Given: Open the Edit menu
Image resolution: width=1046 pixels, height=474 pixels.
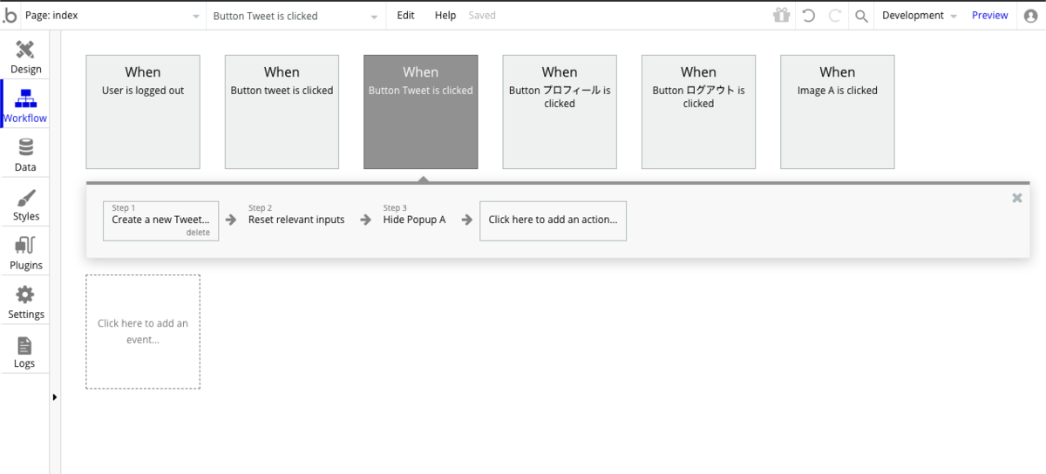Looking at the screenshot, I should (x=405, y=16).
